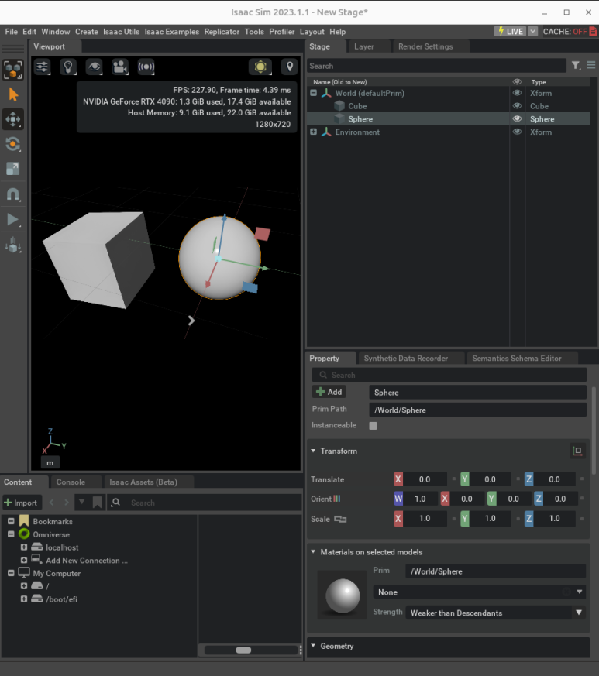This screenshot has height=676, width=599.
Task: Choose the Rotate tool
Action: pos(13,144)
